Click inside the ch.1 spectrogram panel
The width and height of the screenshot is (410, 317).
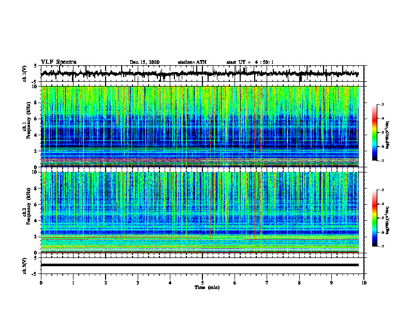click(x=199, y=126)
